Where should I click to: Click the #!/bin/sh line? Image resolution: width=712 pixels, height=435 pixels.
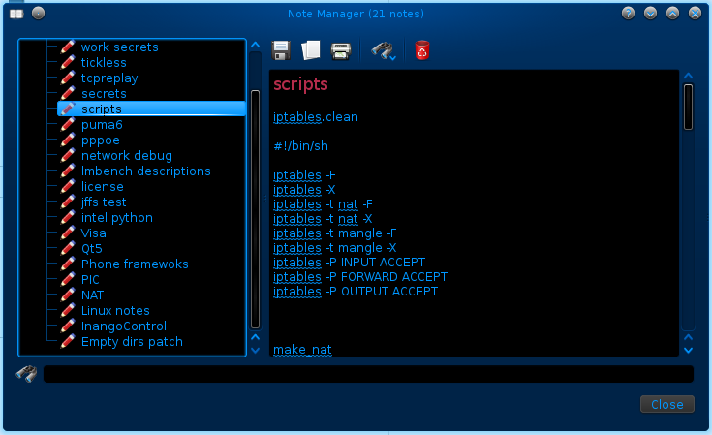point(300,146)
